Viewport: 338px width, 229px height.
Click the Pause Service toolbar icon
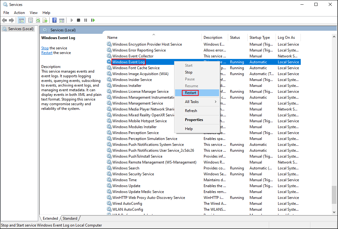(86, 20)
